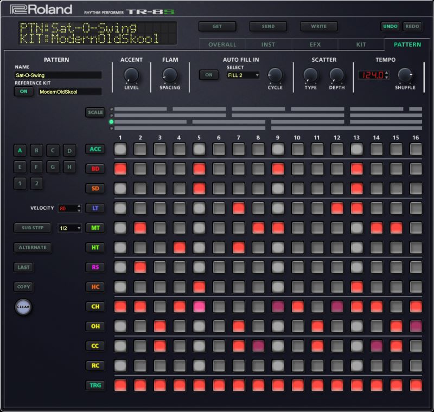Click the COPY button

click(23, 287)
